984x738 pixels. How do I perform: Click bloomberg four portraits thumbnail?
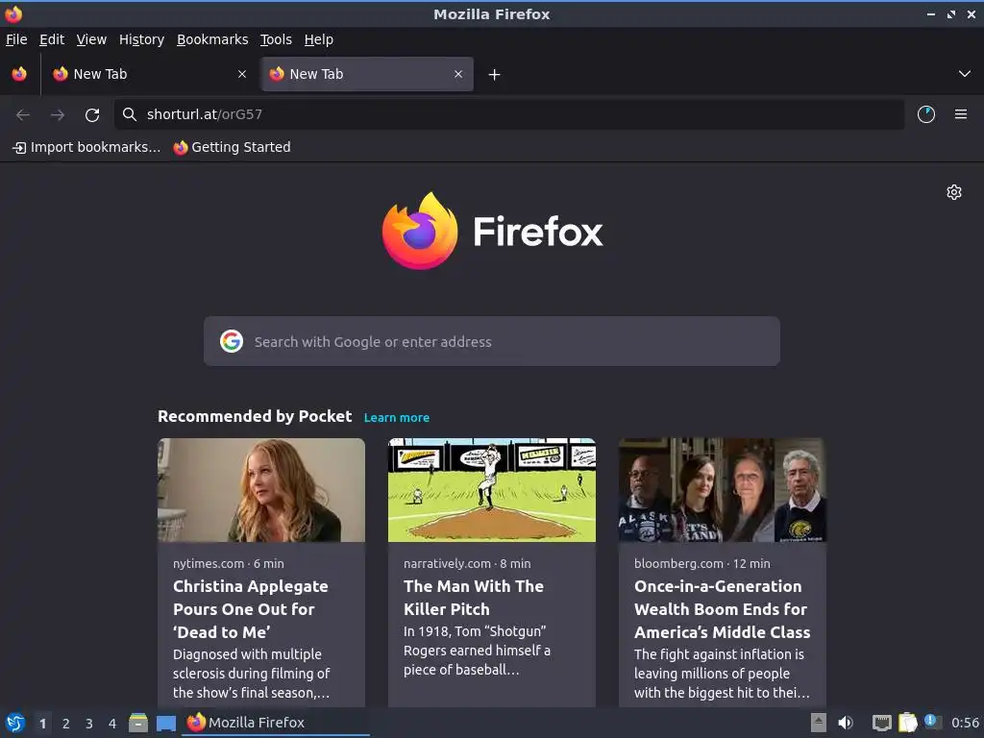pos(723,490)
